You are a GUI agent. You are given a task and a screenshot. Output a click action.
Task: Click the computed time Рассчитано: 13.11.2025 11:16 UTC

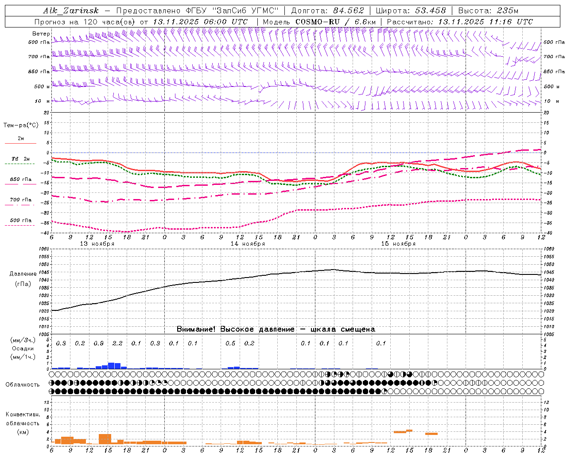coord(460,22)
